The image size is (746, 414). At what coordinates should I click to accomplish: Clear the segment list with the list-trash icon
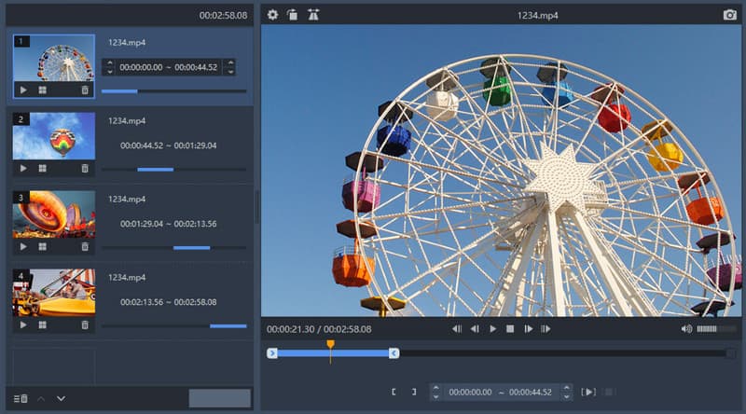tap(21, 398)
